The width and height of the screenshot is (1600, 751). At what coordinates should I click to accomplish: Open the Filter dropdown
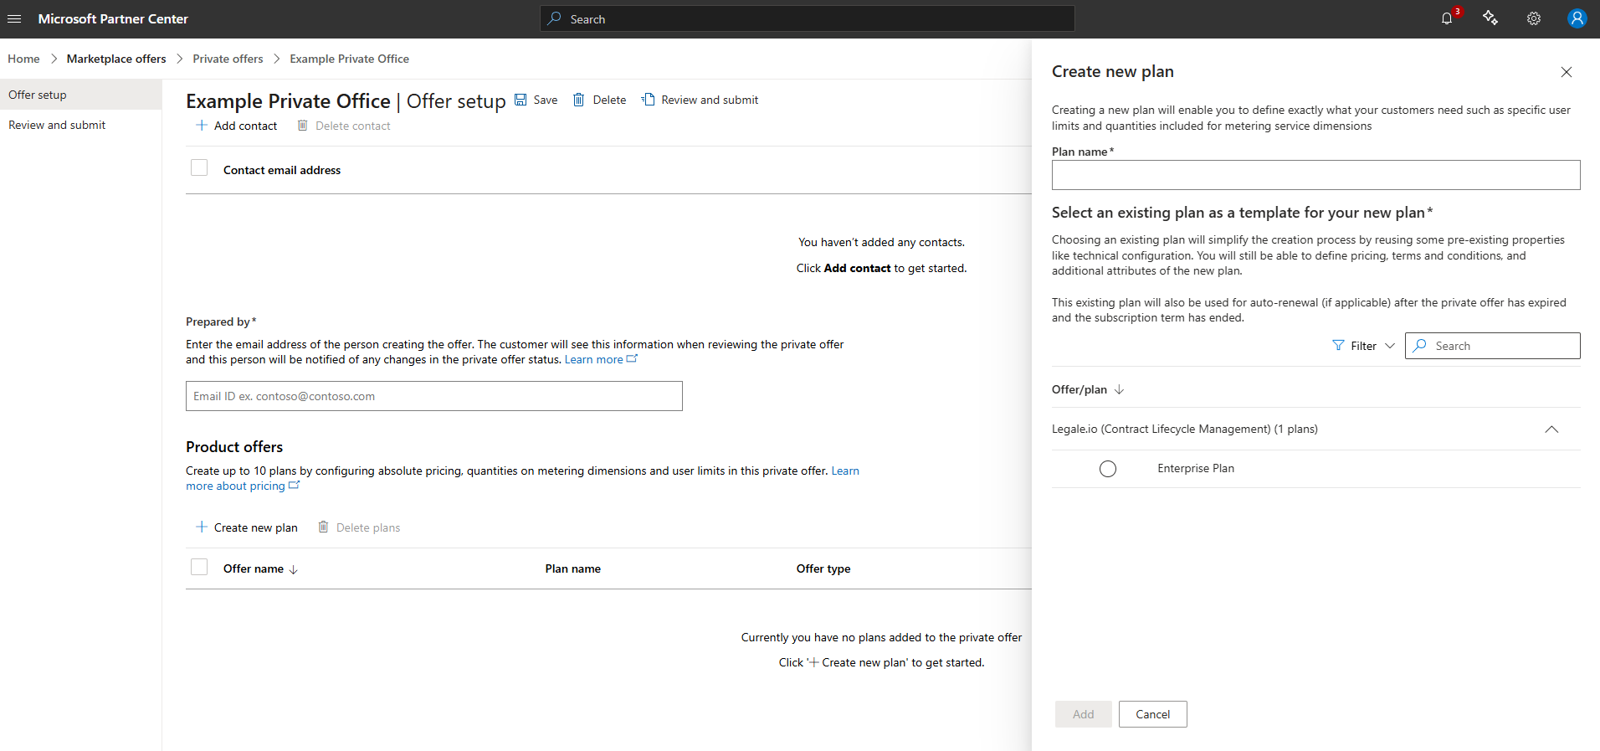coord(1363,346)
